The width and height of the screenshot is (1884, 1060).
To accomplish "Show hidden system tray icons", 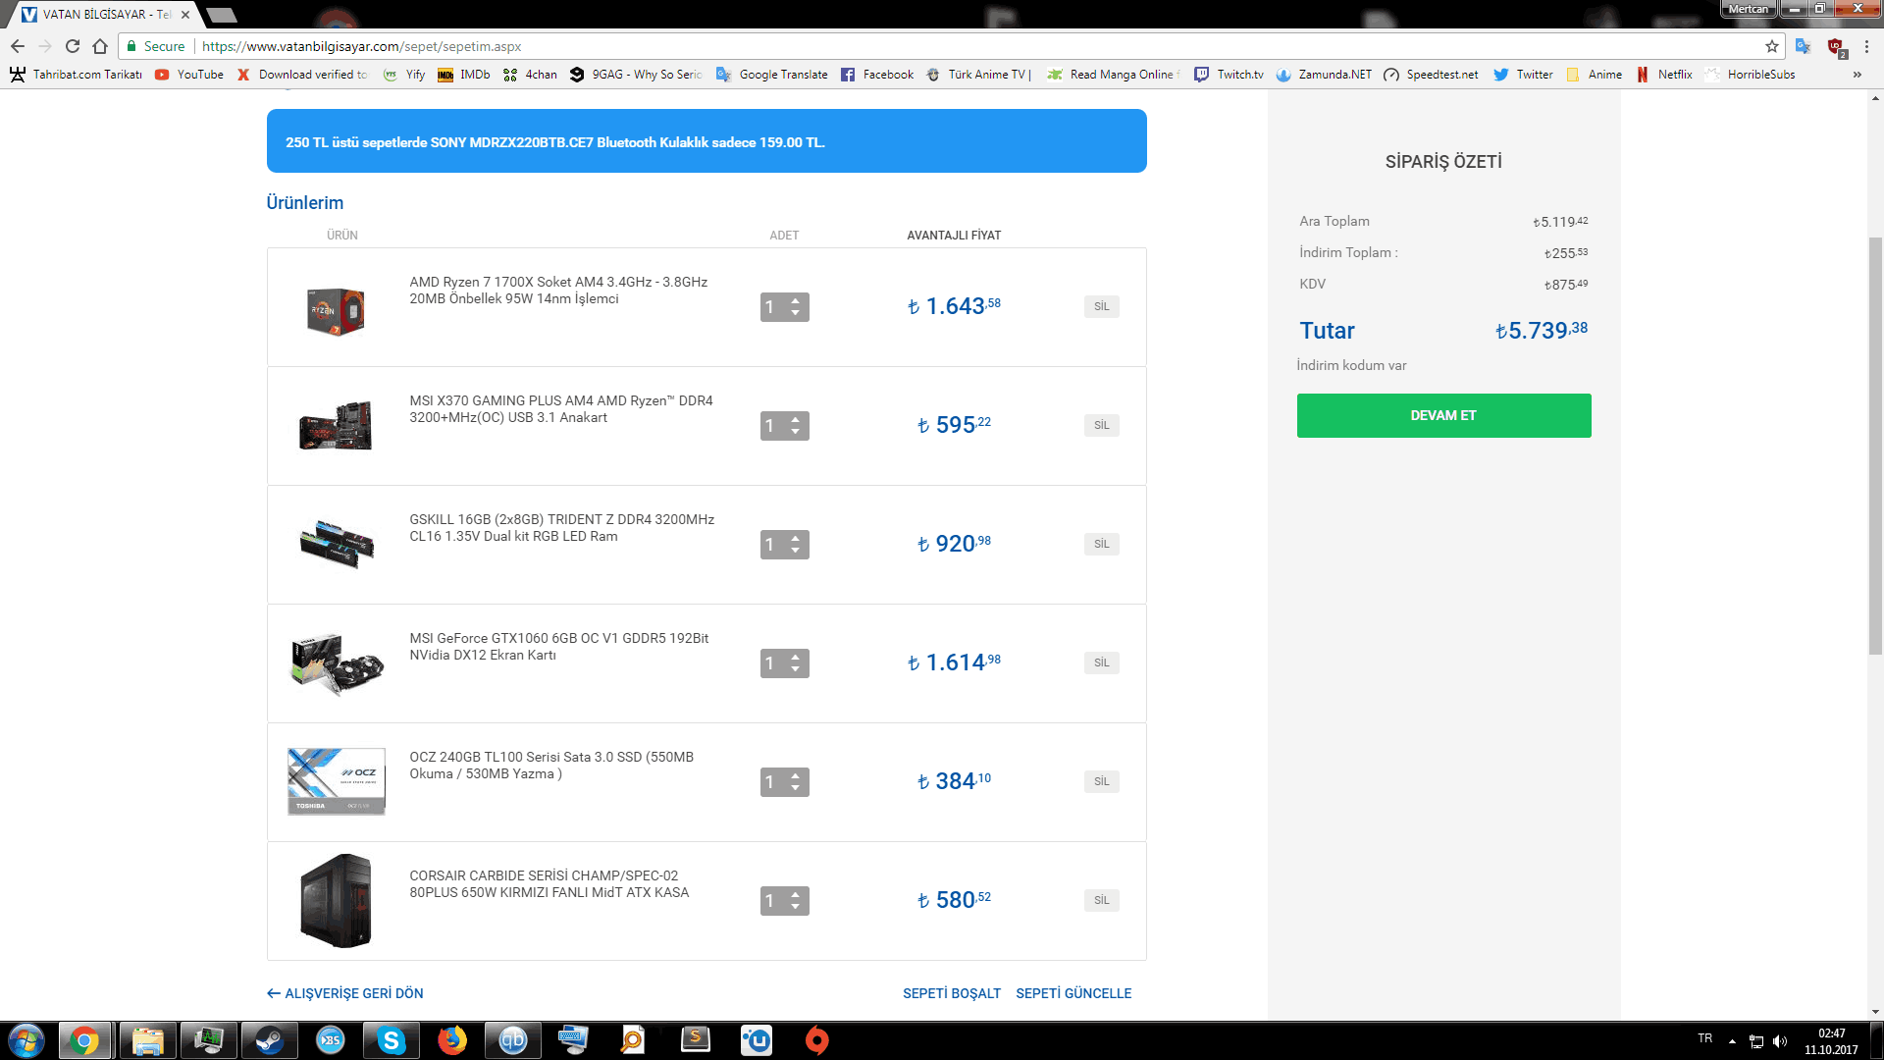I will point(1732,1041).
